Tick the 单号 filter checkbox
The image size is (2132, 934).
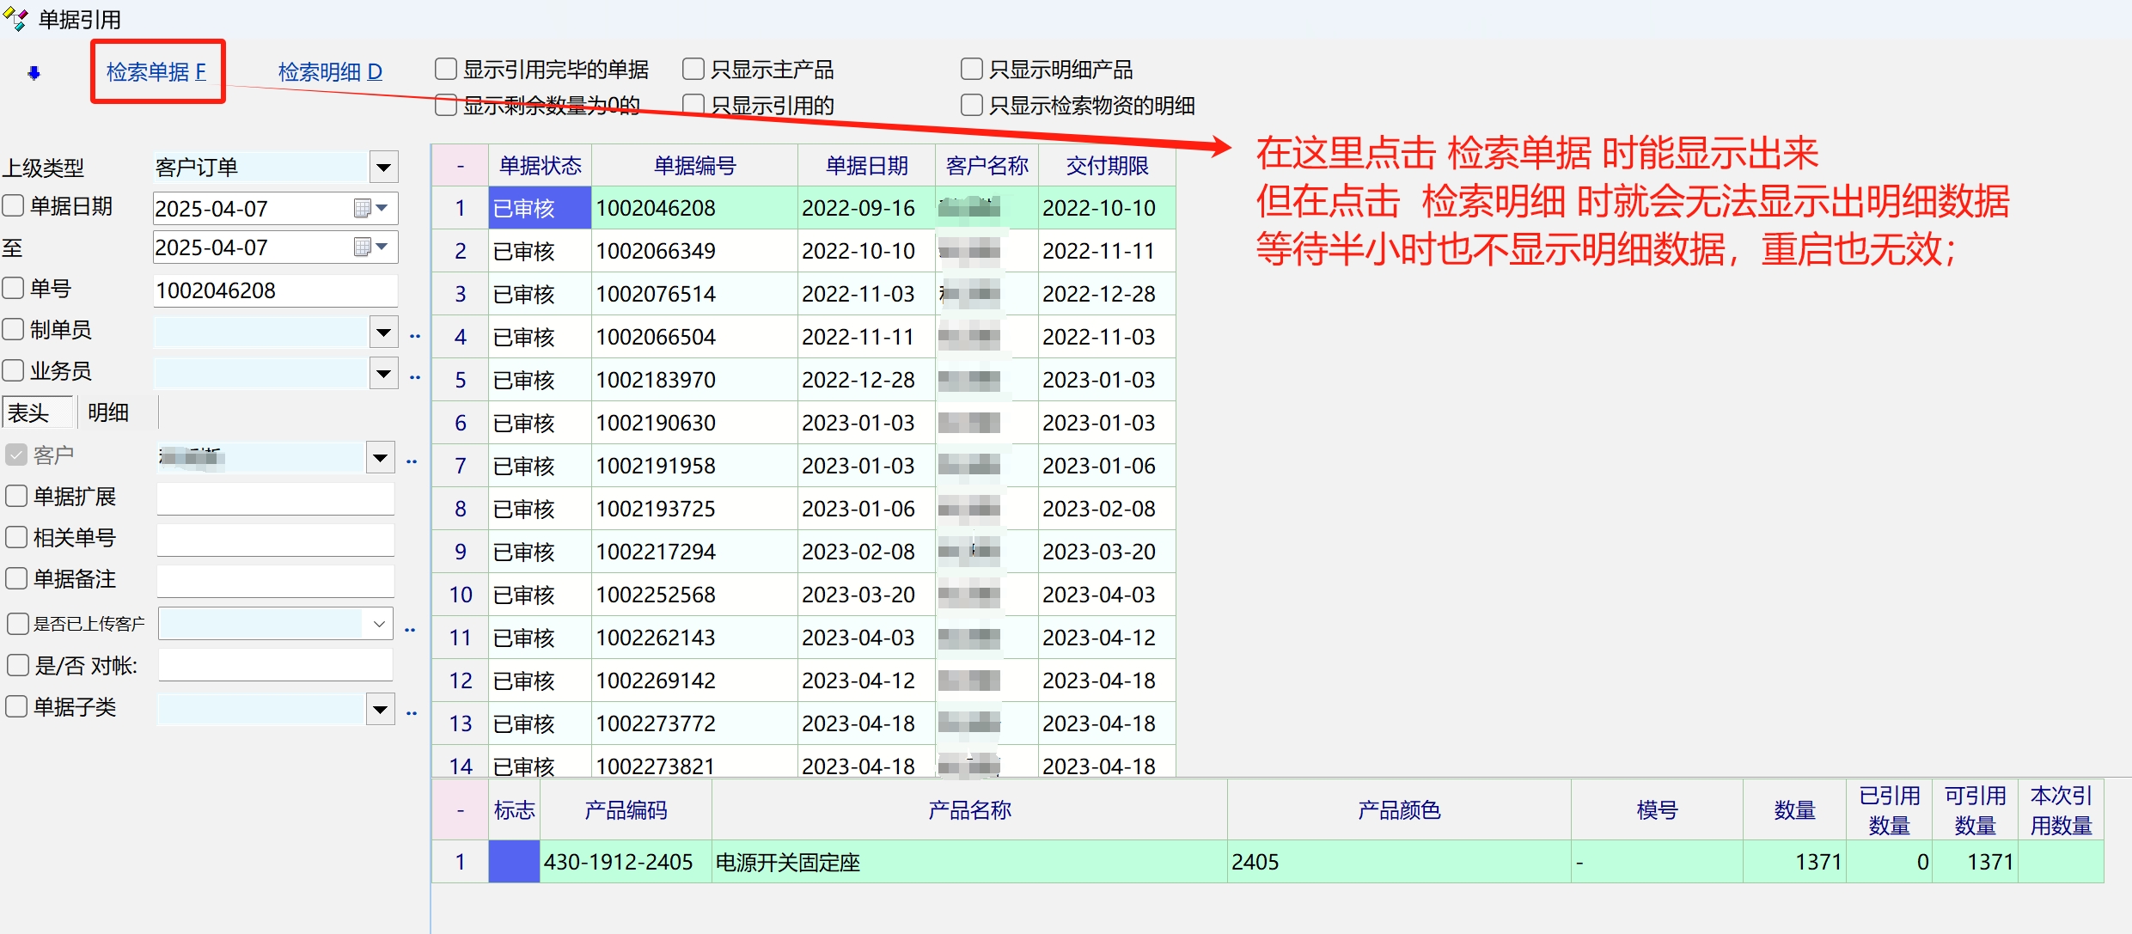(x=13, y=288)
